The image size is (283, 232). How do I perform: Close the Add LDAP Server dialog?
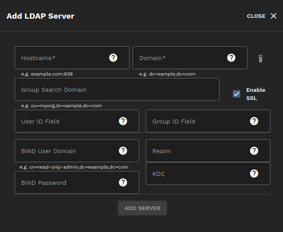[262, 16]
